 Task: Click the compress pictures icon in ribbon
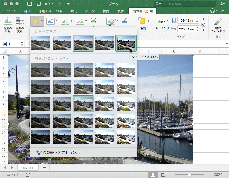click(93, 20)
